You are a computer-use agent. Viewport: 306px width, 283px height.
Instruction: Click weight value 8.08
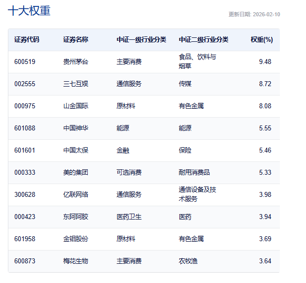point(265,106)
